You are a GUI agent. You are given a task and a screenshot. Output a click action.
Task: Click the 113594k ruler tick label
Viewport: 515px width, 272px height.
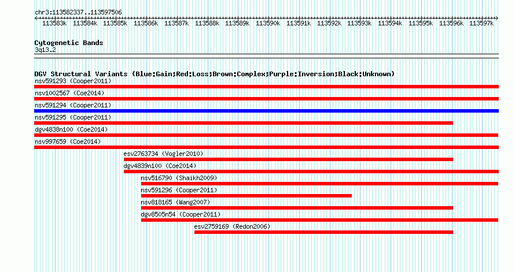(390, 23)
